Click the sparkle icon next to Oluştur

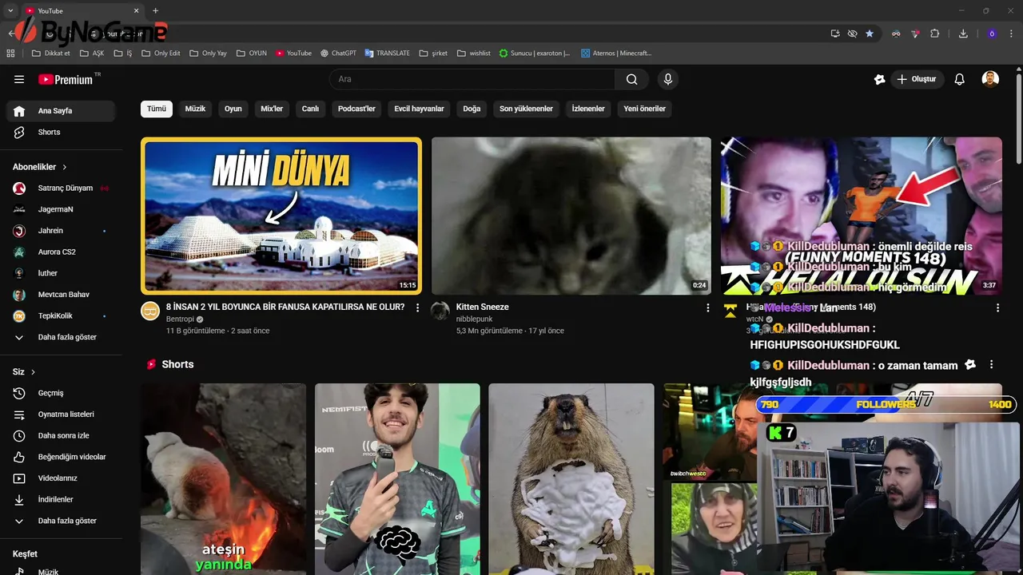879,79
